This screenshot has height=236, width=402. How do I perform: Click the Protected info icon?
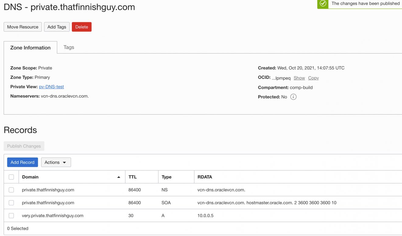coord(293,97)
